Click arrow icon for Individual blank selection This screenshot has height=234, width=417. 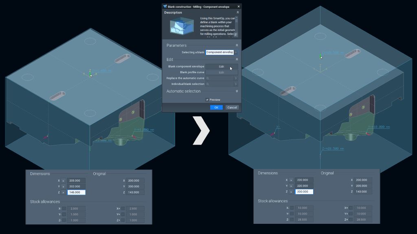(x=235, y=84)
